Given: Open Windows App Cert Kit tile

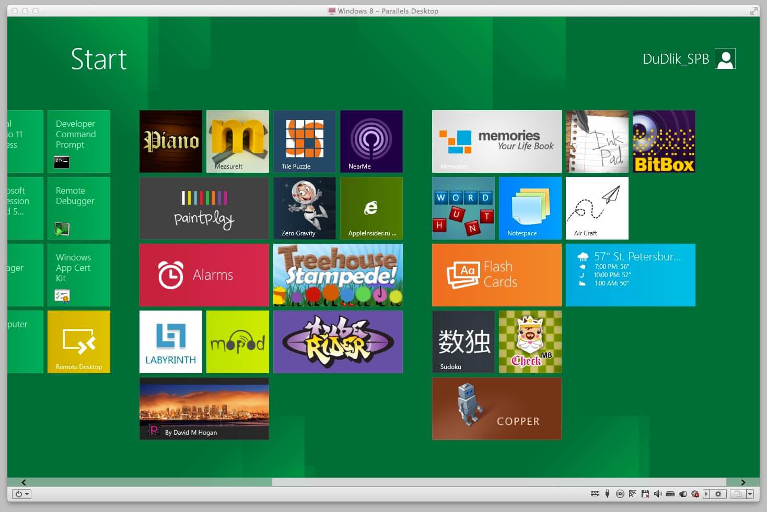Looking at the screenshot, I should point(79,275).
